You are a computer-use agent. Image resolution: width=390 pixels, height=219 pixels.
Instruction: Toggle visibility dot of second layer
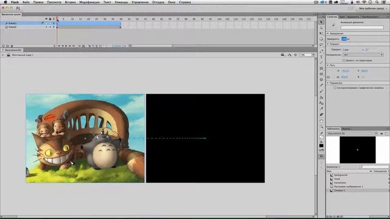(46, 27)
